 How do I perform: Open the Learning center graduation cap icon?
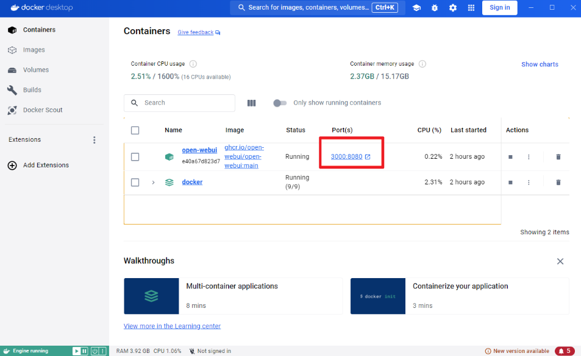(416, 8)
